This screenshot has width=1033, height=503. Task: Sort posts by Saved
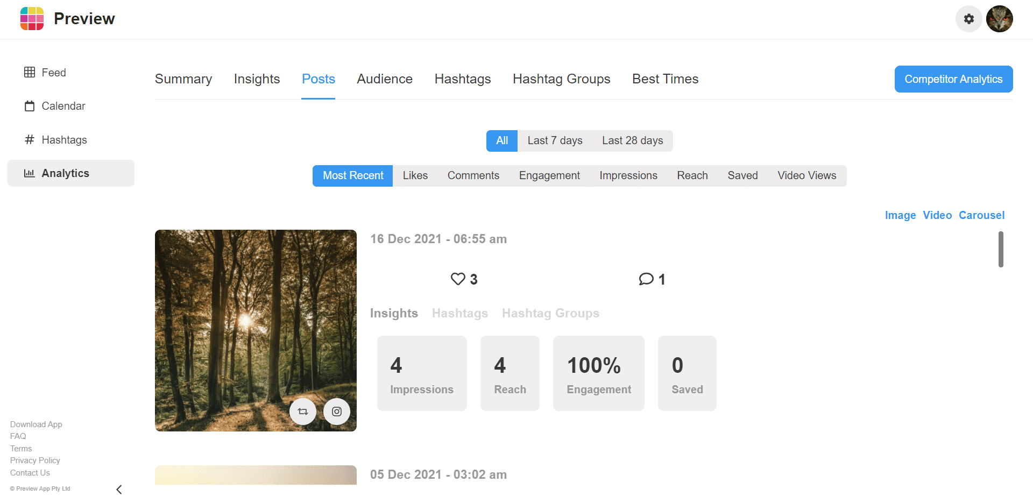tap(742, 176)
